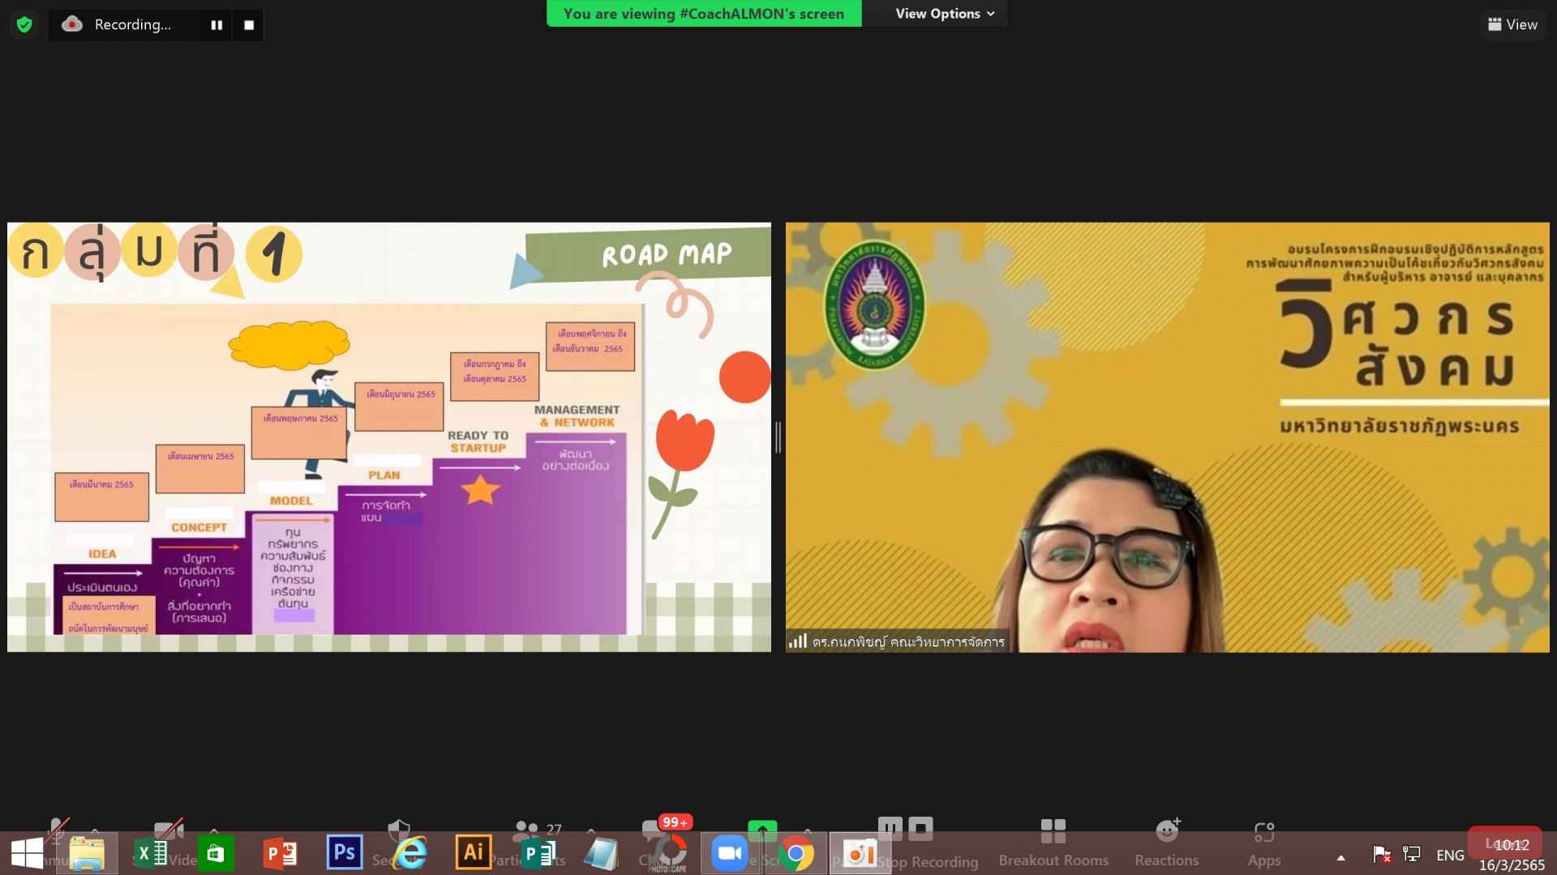The width and height of the screenshot is (1557, 875).
Task: Switch the ENG input language indicator
Action: pos(1450,855)
